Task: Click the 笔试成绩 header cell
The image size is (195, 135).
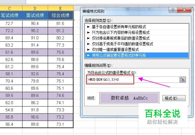Action: (x=11, y=15)
